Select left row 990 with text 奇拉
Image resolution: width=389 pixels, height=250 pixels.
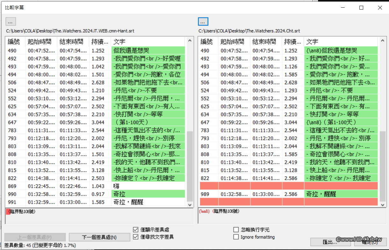(95, 194)
